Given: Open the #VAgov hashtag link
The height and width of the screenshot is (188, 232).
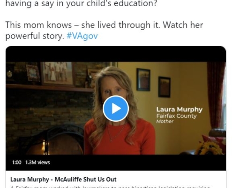Looking at the screenshot, I should coord(82,36).
